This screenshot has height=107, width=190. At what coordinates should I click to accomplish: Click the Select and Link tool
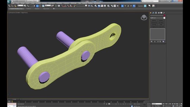point(9,6)
